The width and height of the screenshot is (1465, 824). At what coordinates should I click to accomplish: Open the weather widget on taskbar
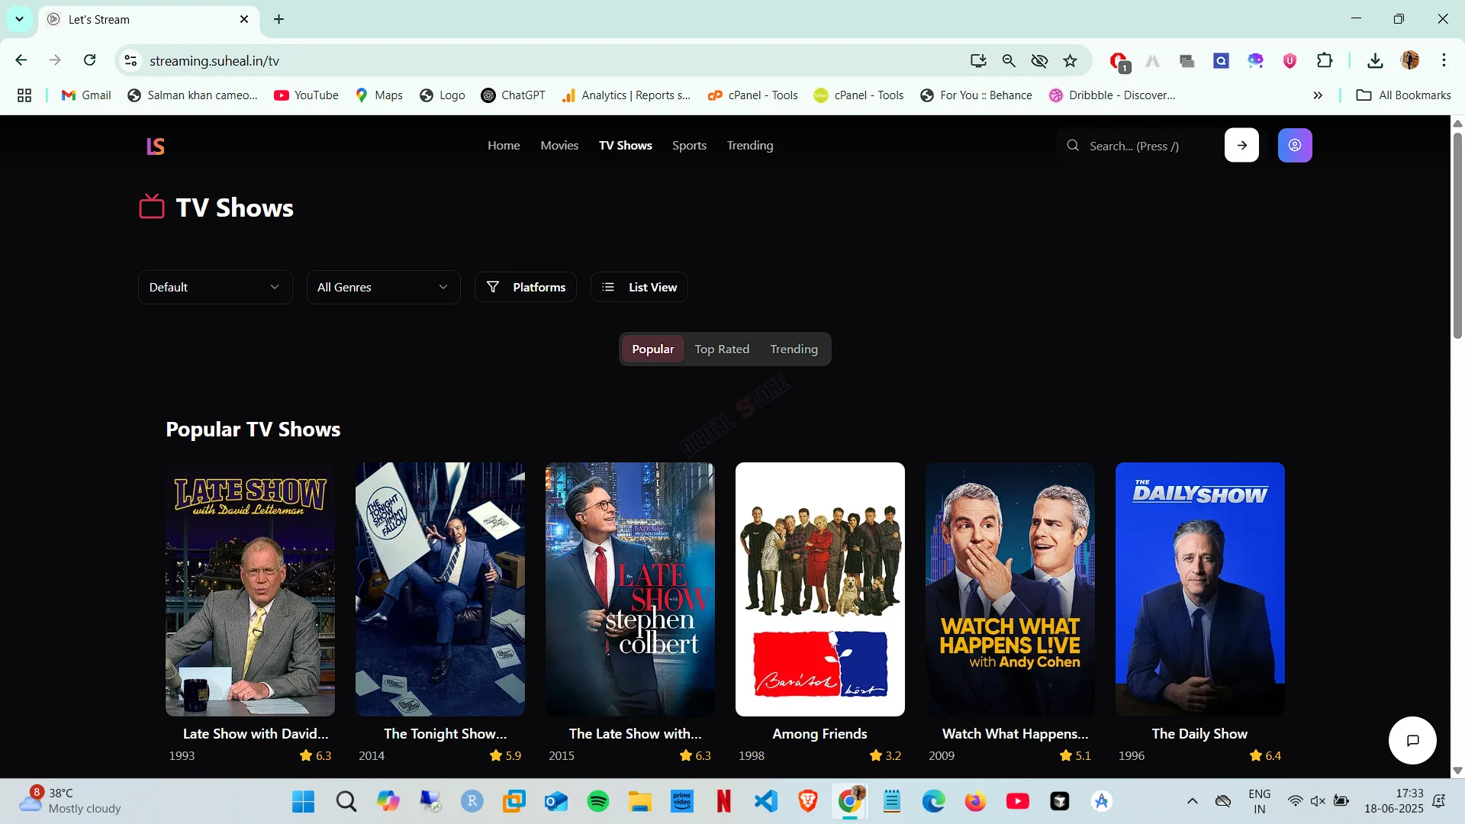point(70,801)
